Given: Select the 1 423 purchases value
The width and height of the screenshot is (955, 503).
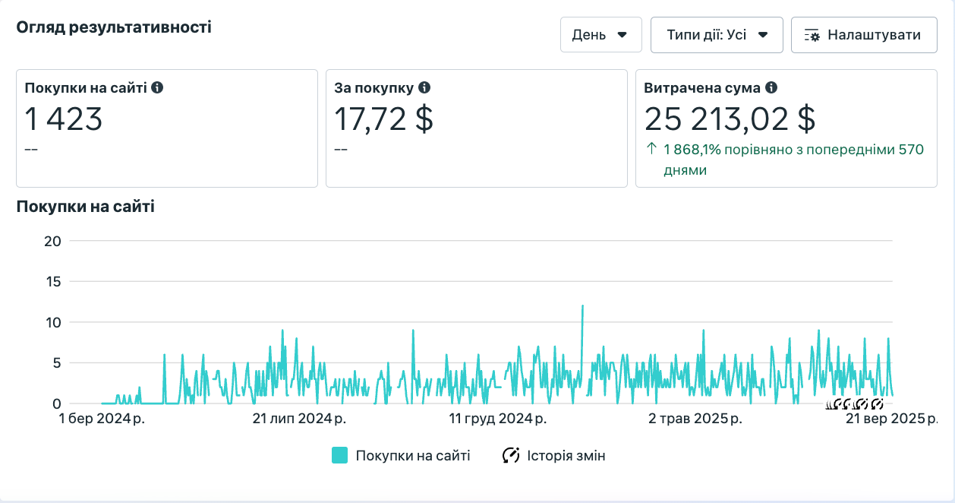Looking at the screenshot, I should (x=64, y=119).
